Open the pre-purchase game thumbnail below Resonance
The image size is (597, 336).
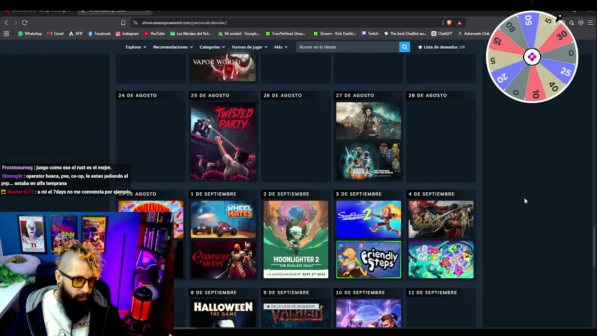(368, 161)
